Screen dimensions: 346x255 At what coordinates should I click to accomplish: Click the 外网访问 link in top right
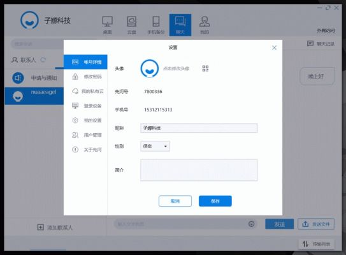click(326, 31)
